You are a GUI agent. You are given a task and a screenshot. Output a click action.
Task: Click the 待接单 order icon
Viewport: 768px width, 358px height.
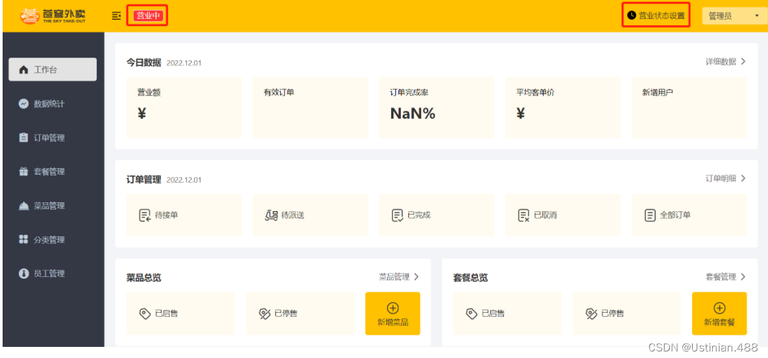[x=145, y=215]
